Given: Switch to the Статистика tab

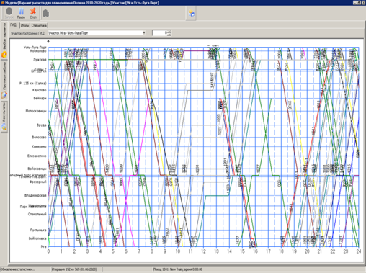Looking at the screenshot, I should [x=39, y=25].
